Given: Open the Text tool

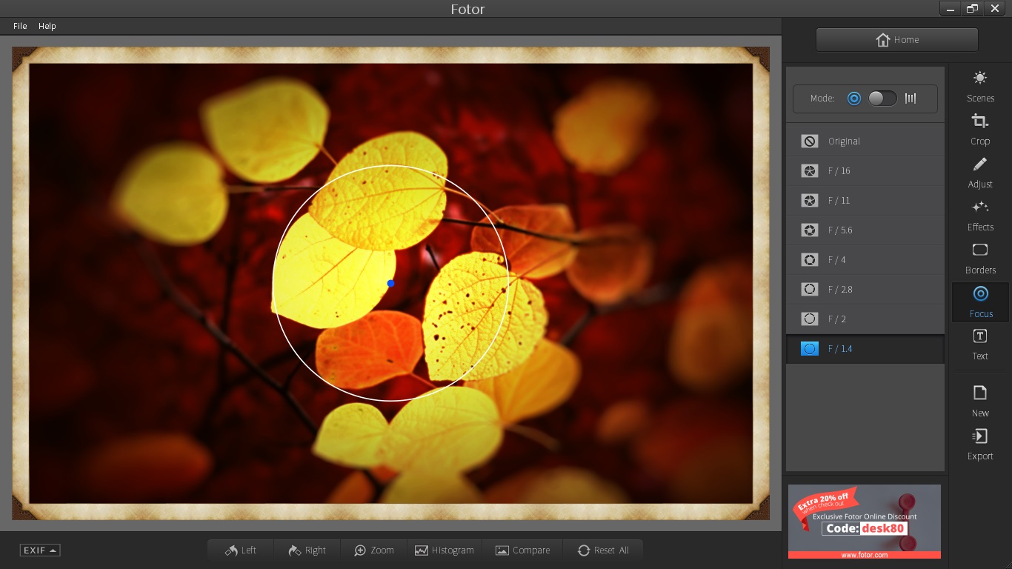Looking at the screenshot, I should click(x=980, y=345).
